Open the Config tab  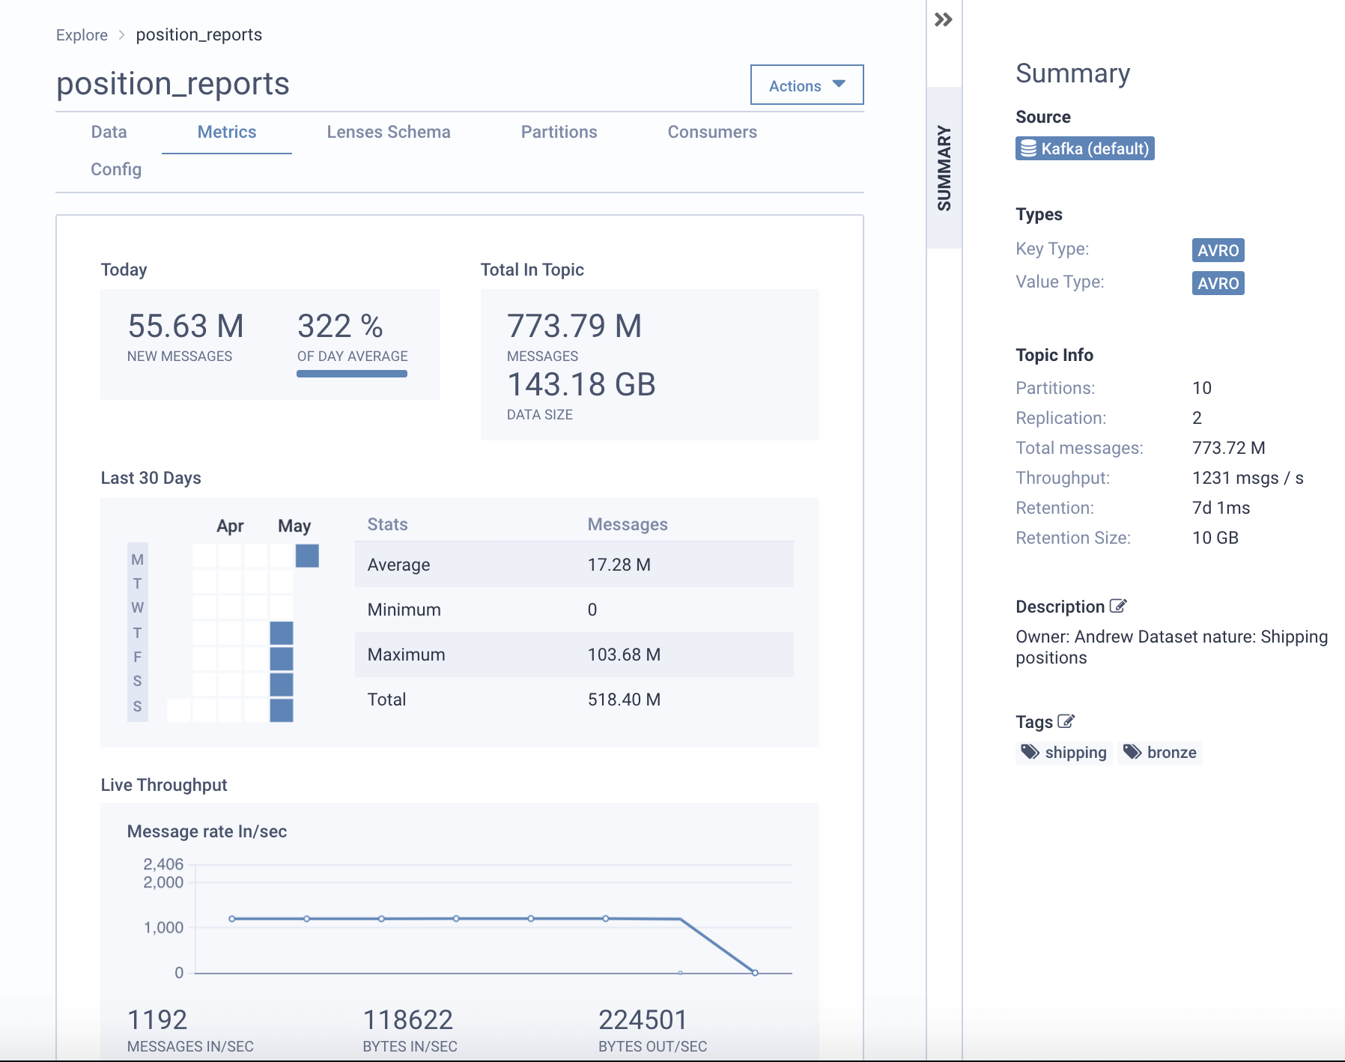[x=116, y=169]
